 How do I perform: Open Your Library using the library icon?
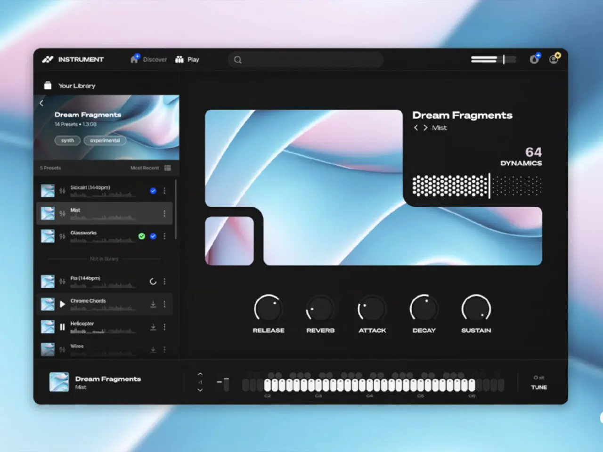coord(48,85)
